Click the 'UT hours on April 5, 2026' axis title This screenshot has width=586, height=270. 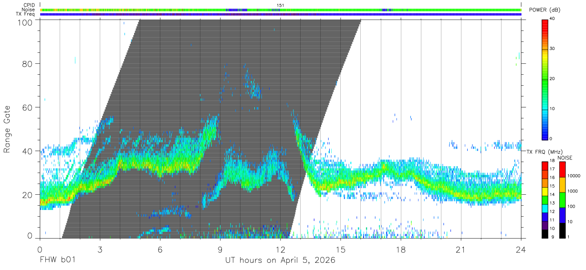280,260
